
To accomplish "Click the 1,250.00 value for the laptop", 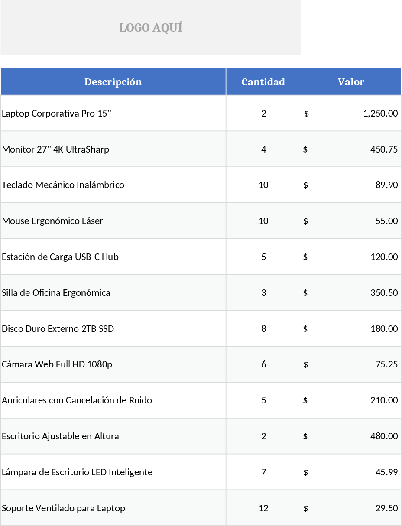I will coord(380,114).
